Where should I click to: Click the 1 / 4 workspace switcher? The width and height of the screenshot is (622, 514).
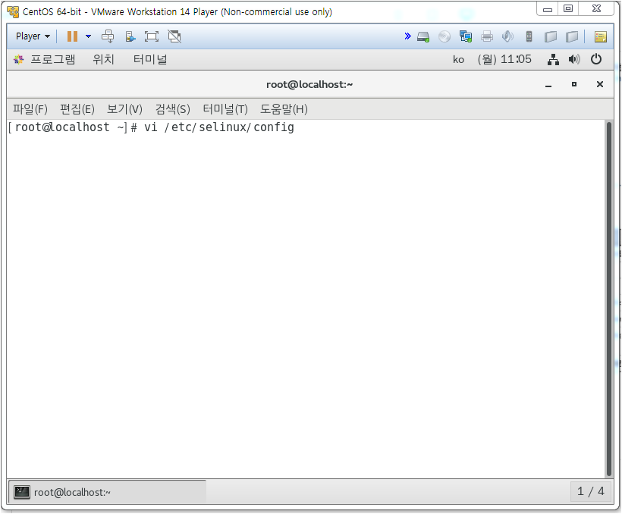pos(591,491)
